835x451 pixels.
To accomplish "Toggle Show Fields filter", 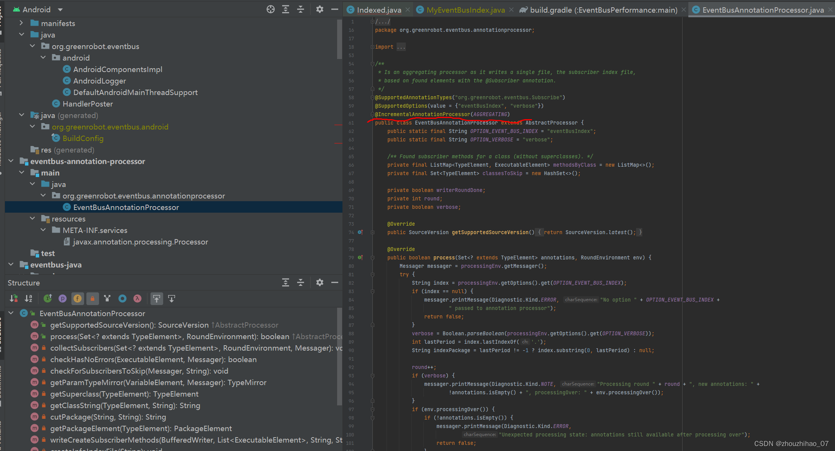I will tap(78, 298).
